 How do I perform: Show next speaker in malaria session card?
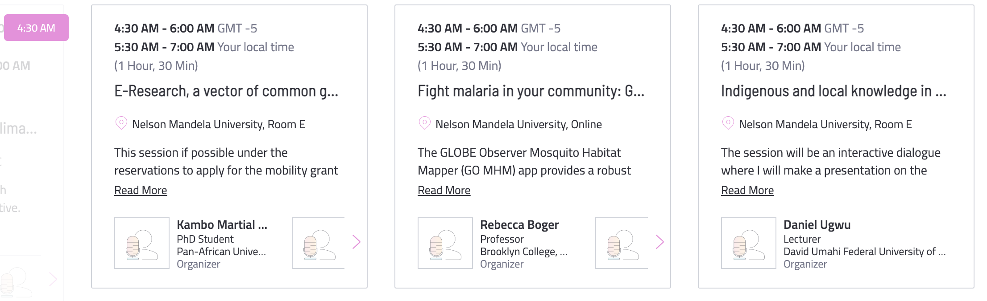pyautogui.click(x=659, y=242)
